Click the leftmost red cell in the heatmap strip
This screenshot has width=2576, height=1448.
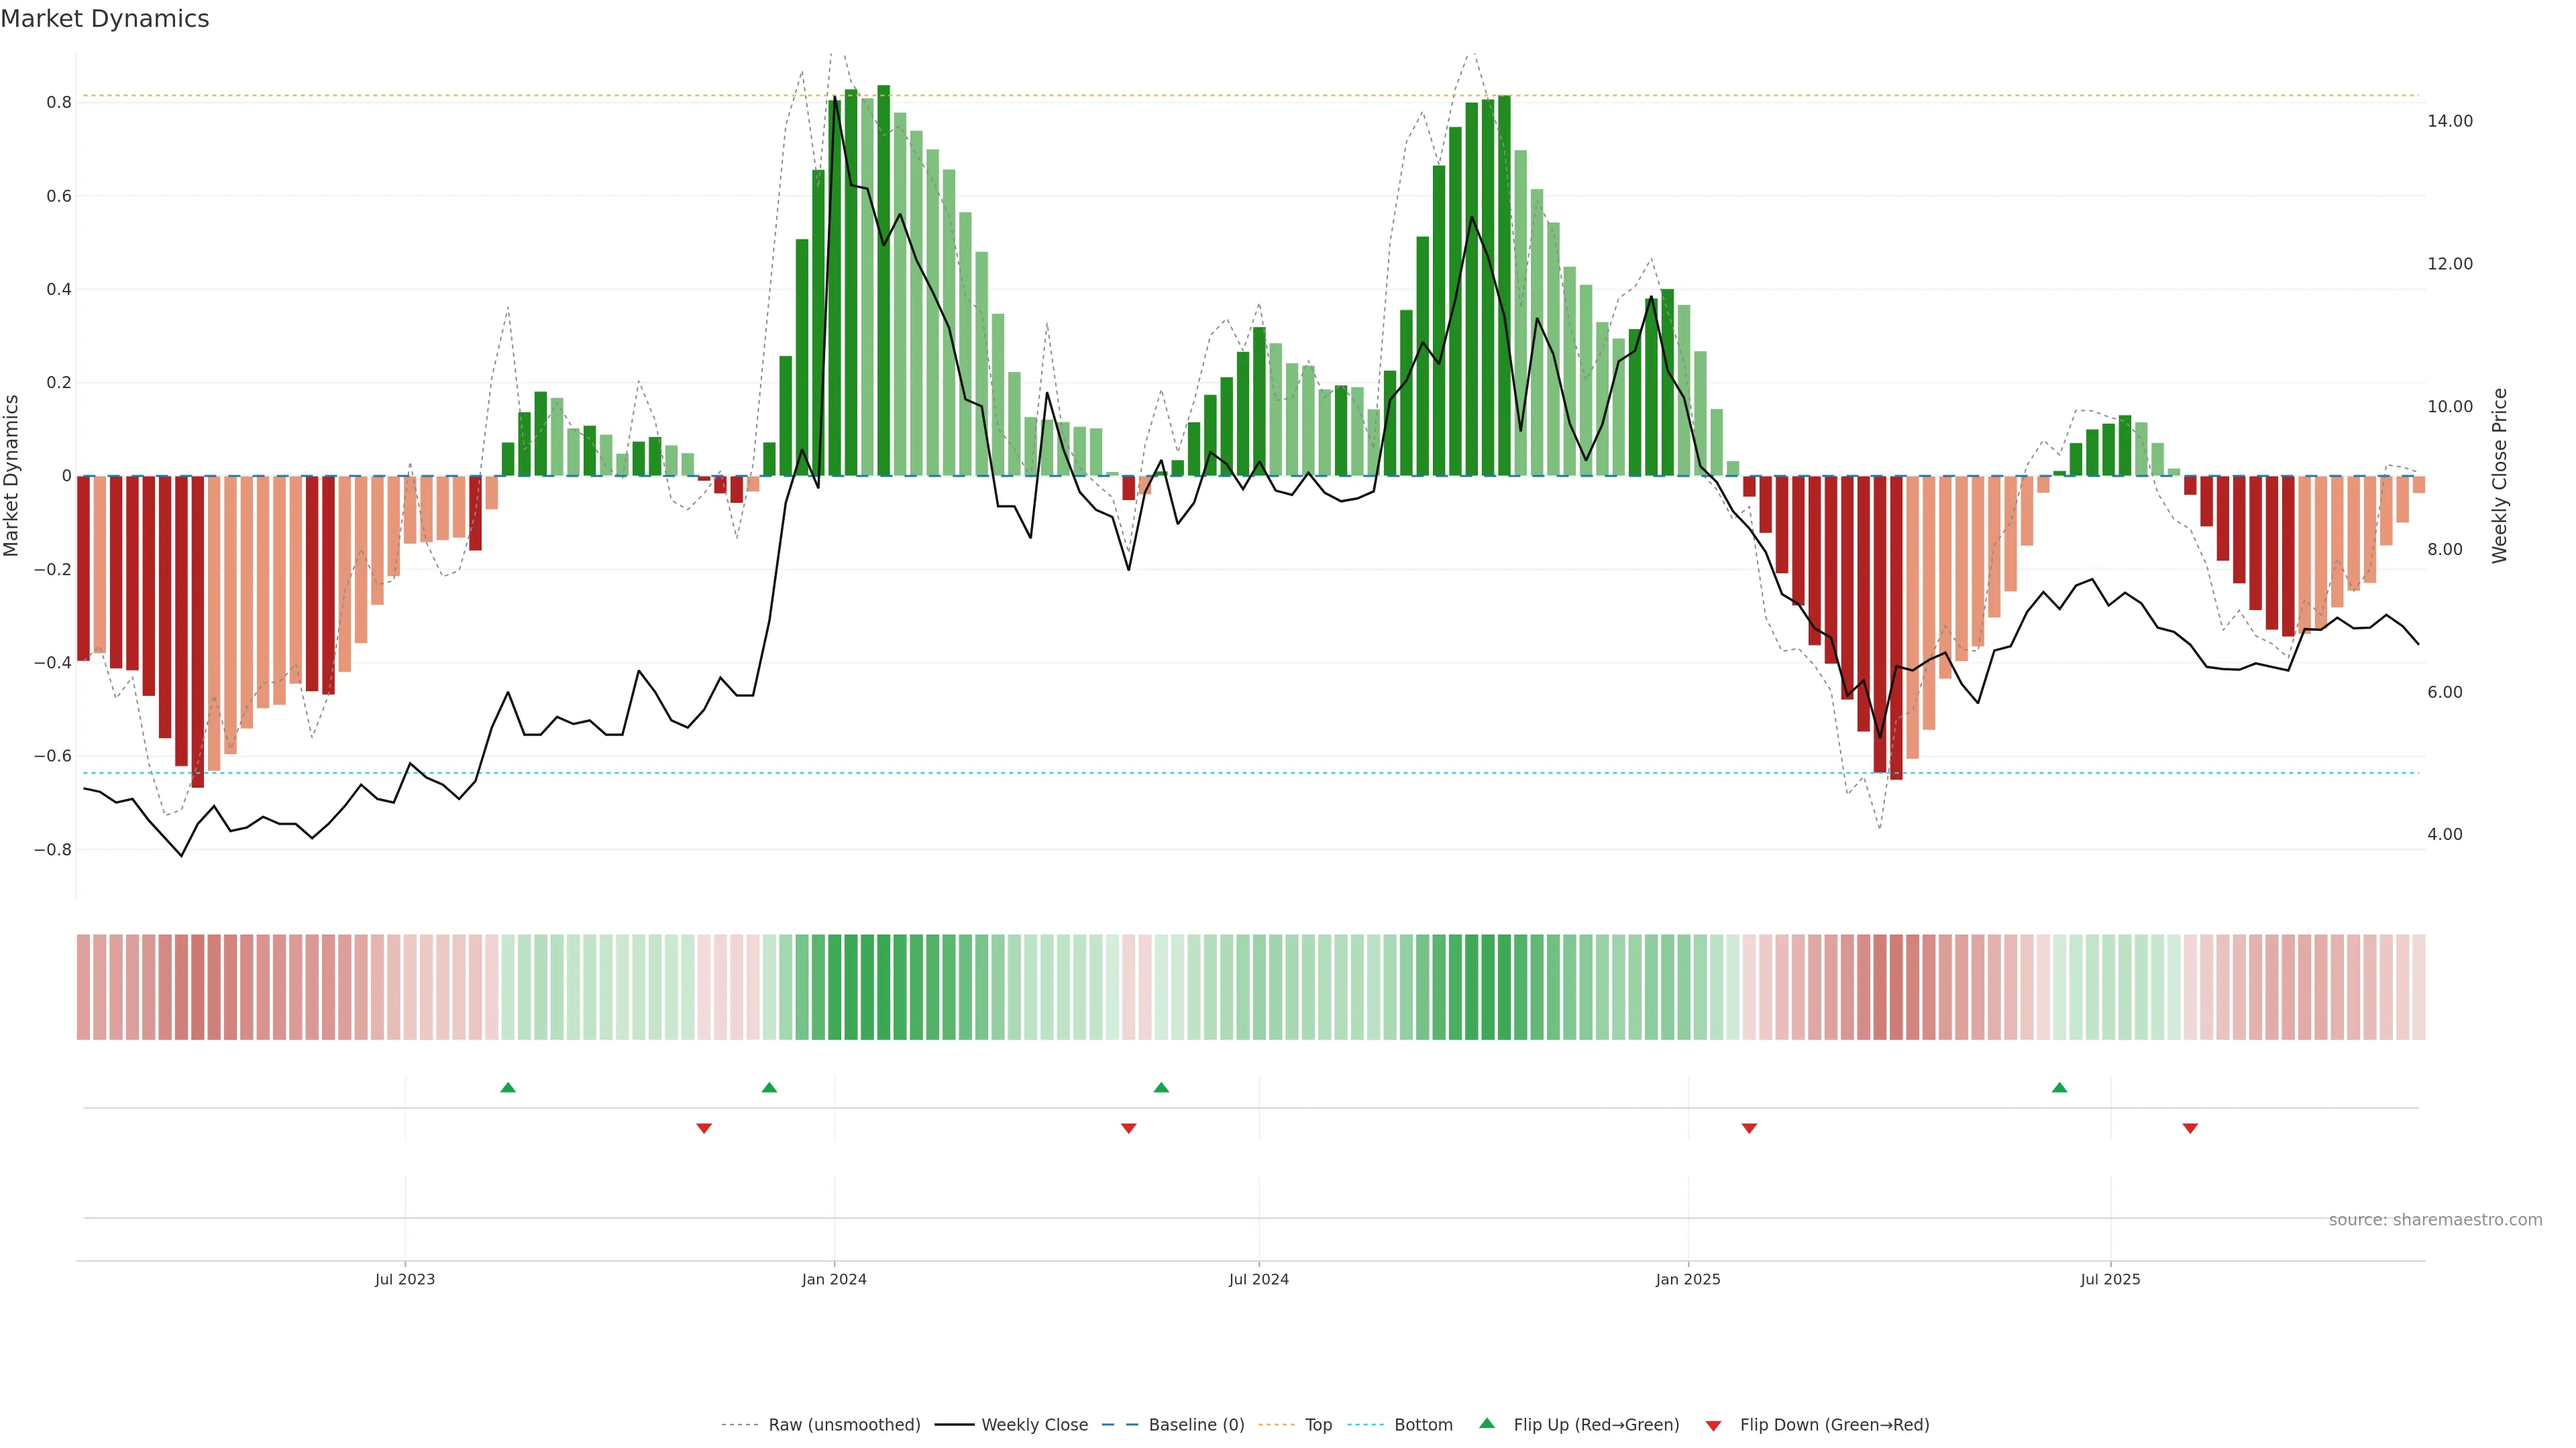[83, 987]
